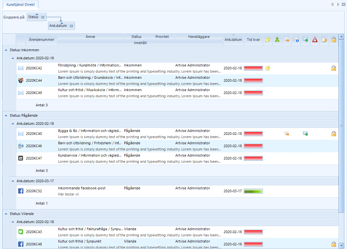The width and height of the screenshot is (347, 249).
Task: Click the 'Här testar vi!' content text
Action: click(68, 195)
